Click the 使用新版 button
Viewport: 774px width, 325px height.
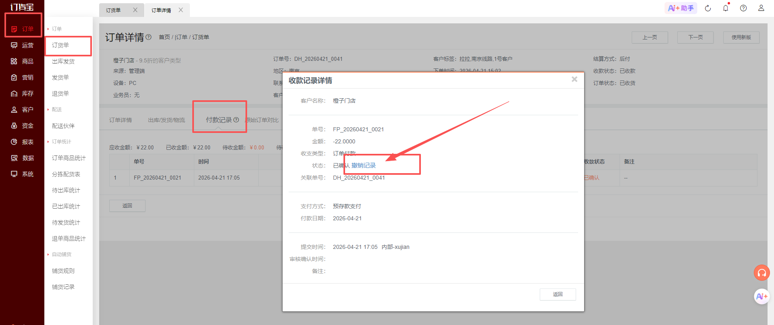(x=741, y=37)
